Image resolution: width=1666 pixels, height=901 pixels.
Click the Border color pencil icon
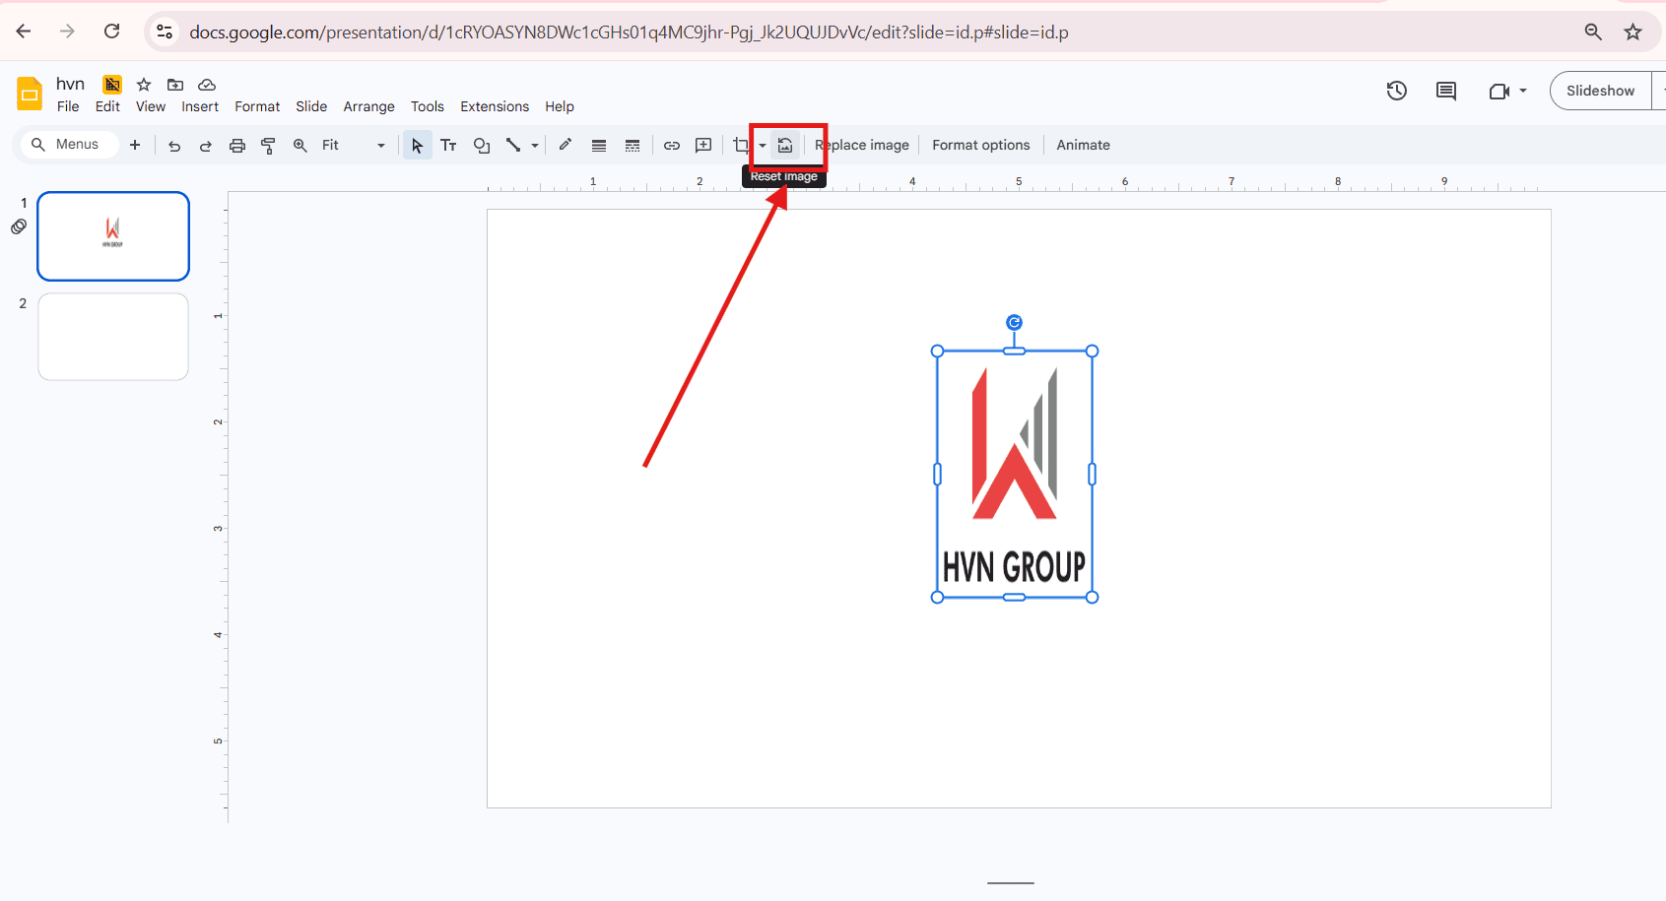click(x=566, y=145)
